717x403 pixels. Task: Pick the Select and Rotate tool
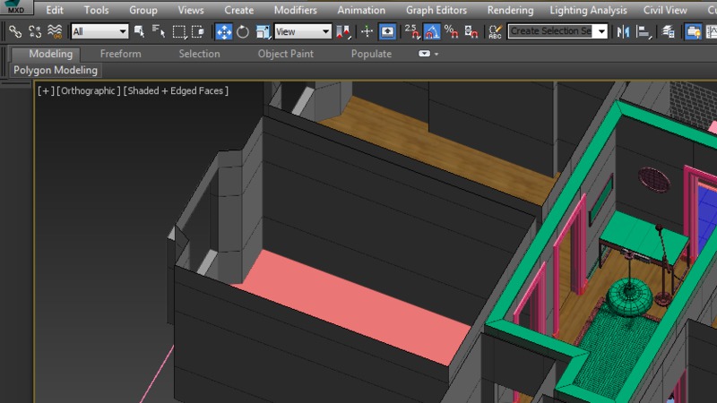(243, 31)
